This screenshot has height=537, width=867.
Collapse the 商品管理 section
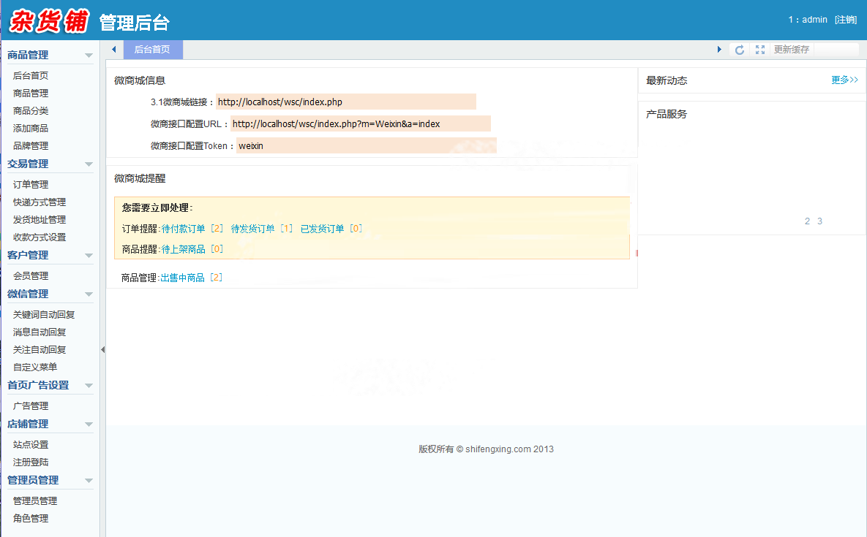(x=89, y=56)
